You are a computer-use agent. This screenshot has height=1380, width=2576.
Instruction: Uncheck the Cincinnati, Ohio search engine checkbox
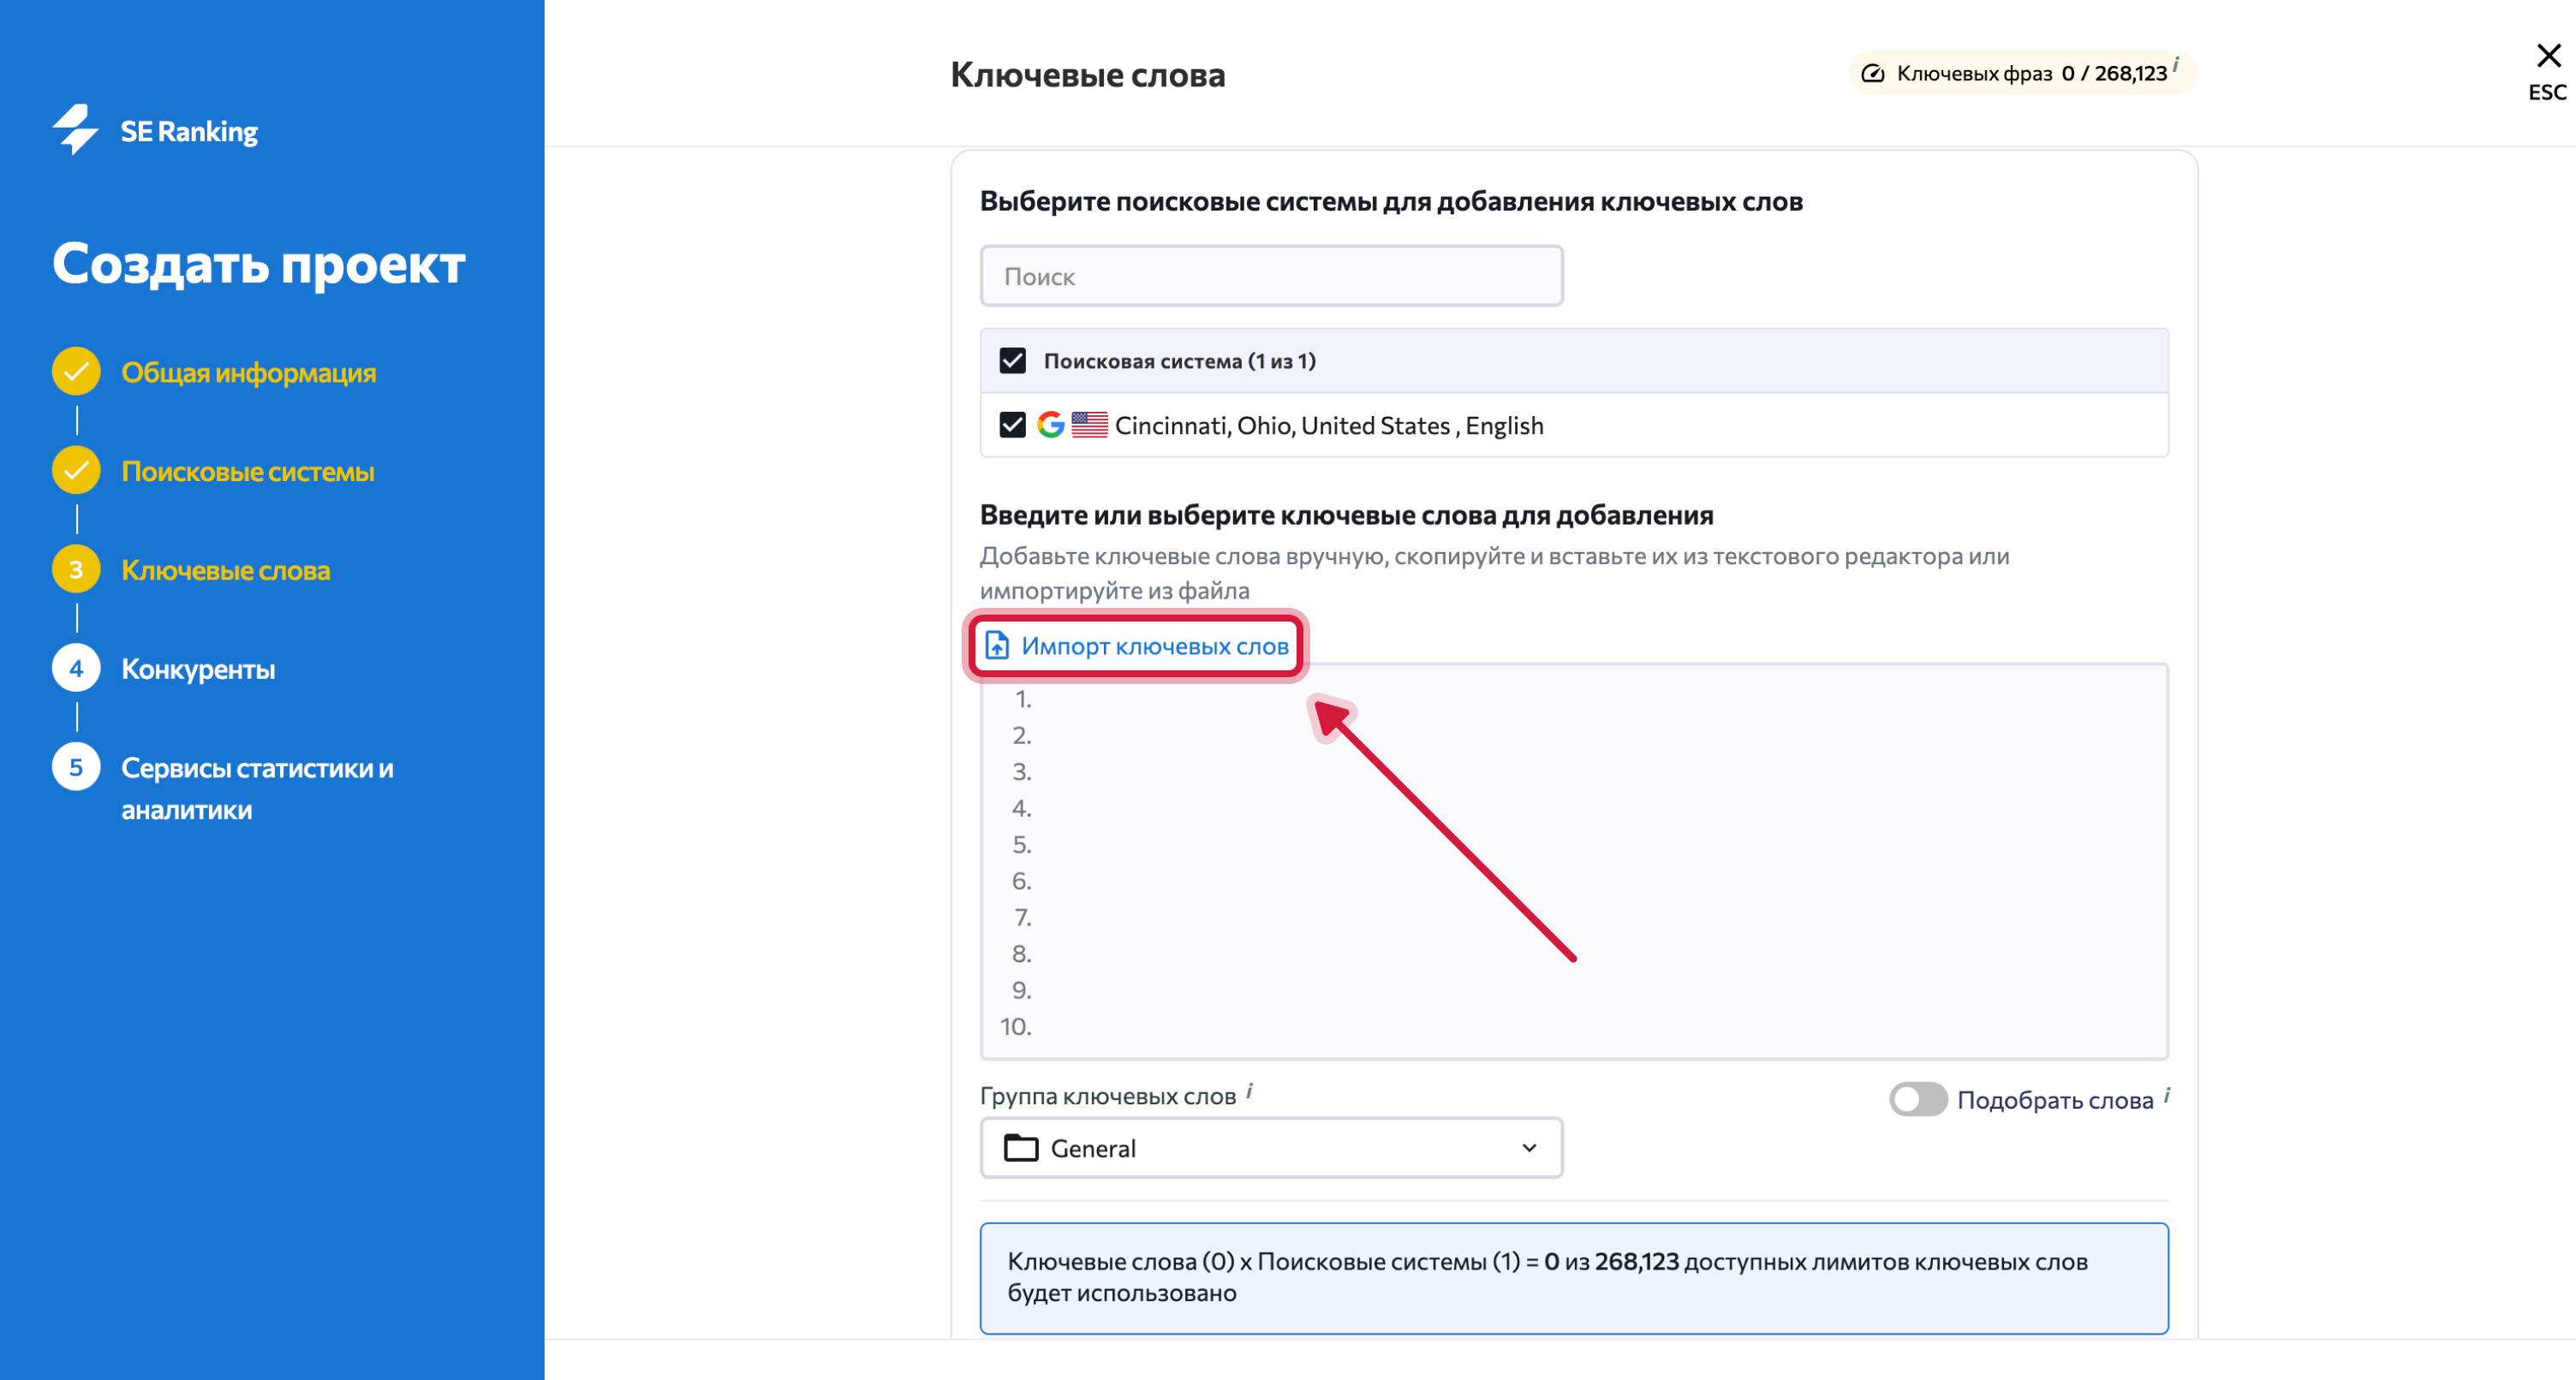click(x=1013, y=425)
